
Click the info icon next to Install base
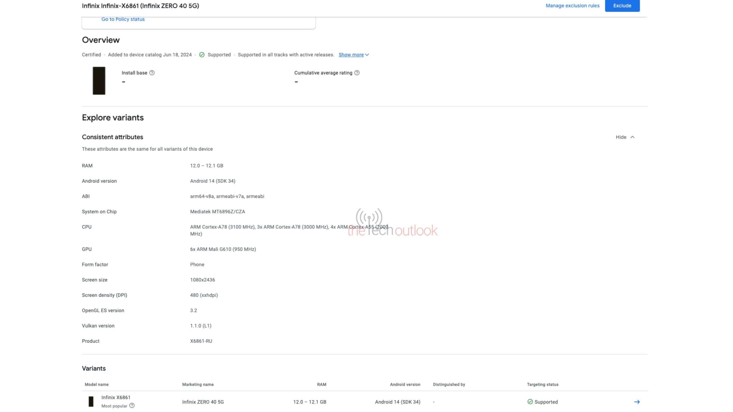pos(151,72)
